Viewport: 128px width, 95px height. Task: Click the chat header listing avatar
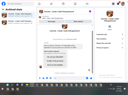click(41, 12)
